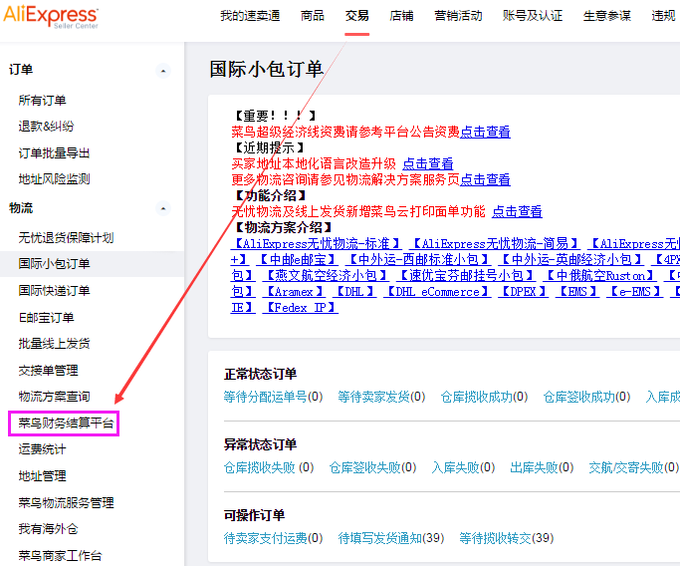The height and width of the screenshot is (566, 680).
Task: Select the 交易 top menu tab
Action: tap(356, 16)
